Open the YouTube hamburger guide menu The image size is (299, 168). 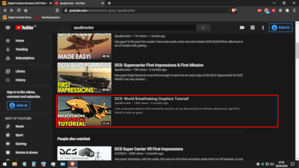[x=8, y=28]
